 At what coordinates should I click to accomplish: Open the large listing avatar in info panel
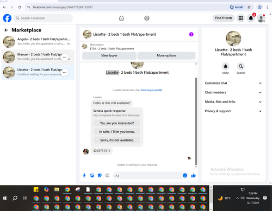(x=233, y=39)
